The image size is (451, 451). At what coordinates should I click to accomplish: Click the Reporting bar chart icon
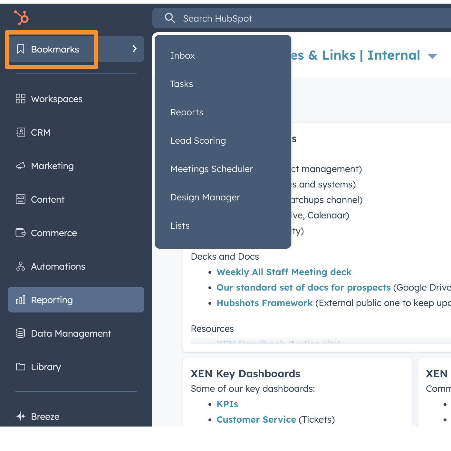(x=21, y=300)
